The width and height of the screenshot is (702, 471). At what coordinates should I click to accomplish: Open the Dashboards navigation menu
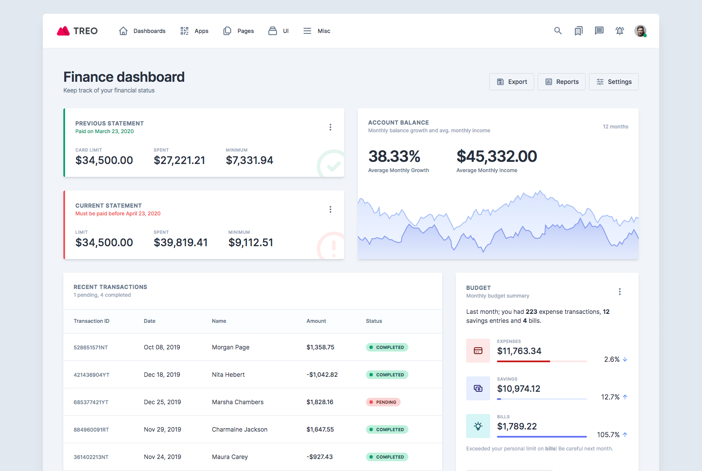tap(142, 31)
